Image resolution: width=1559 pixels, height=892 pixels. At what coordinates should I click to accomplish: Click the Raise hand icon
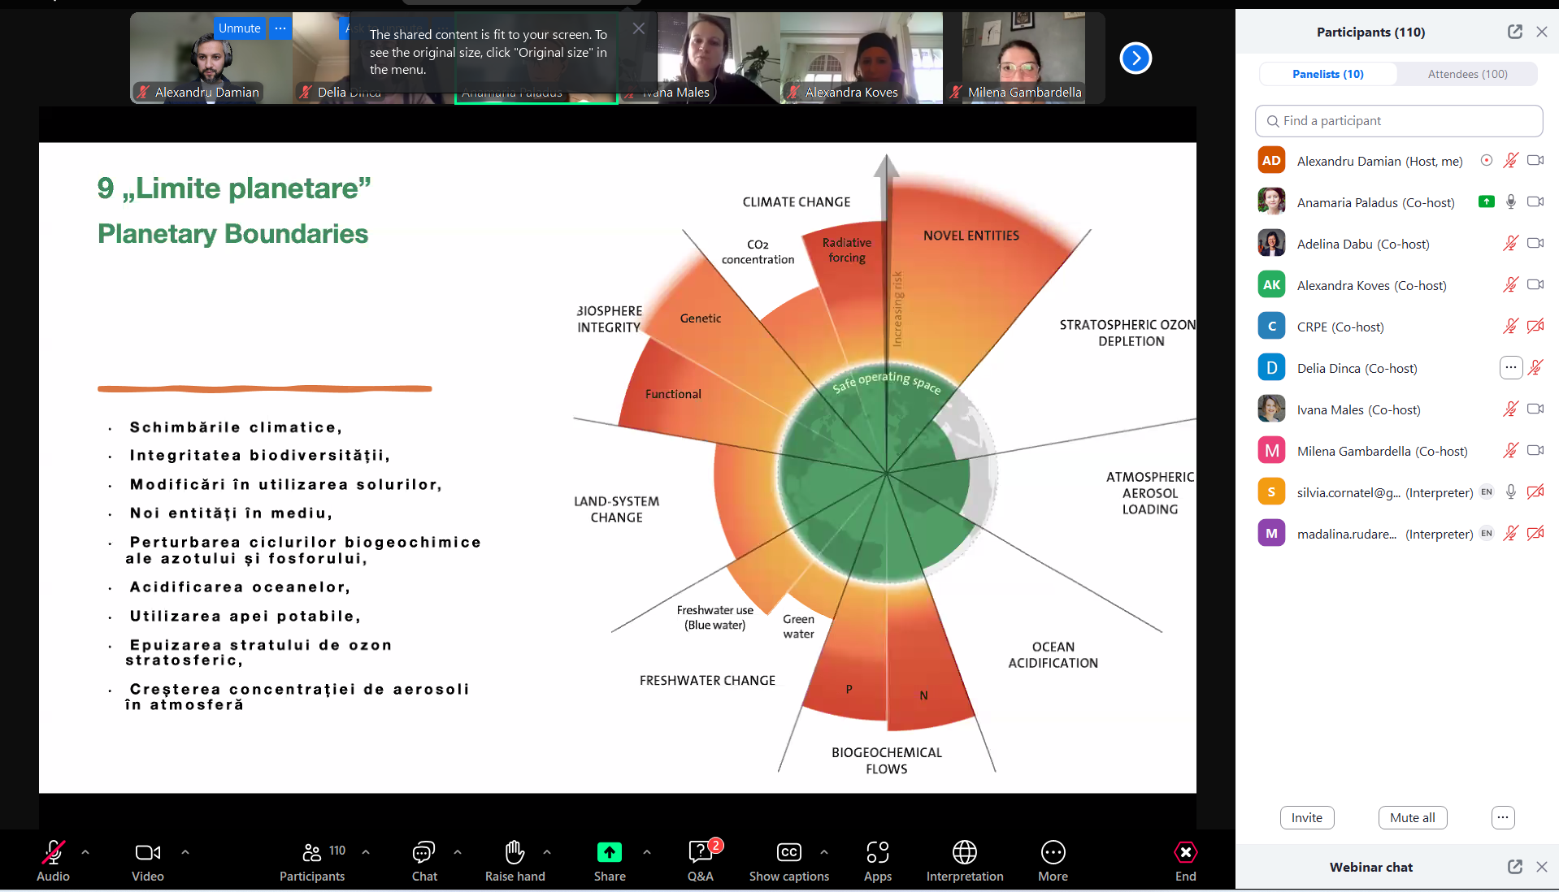pos(515,853)
